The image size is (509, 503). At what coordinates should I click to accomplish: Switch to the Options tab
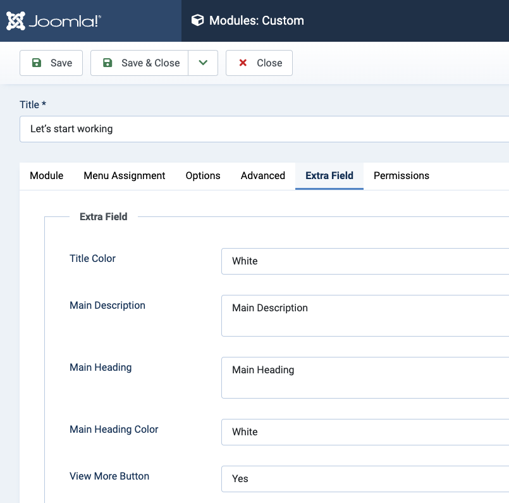pyautogui.click(x=203, y=176)
